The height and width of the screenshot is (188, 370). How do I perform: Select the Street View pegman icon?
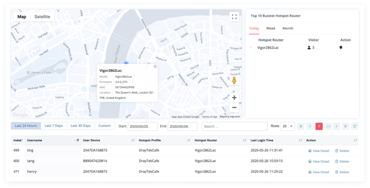pyautogui.click(x=234, y=80)
